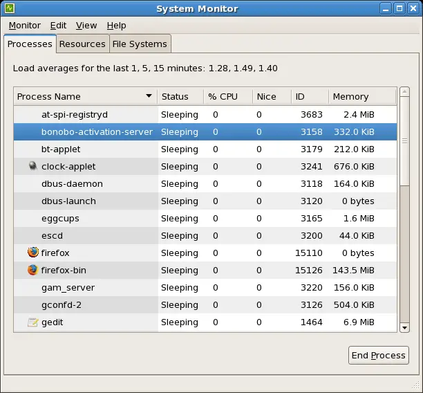Sort processes by Memory column header
The width and height of the screenshot is (423, 393).
pos(350,97)
